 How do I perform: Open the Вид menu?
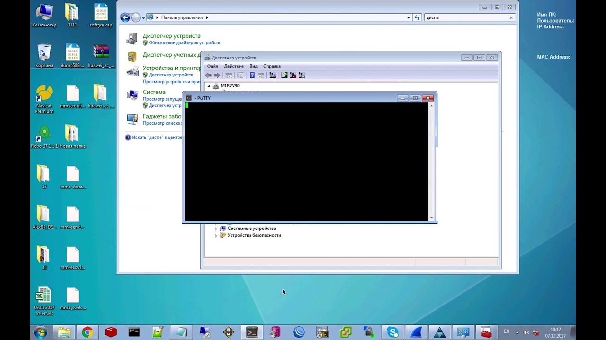pos(253,66)
